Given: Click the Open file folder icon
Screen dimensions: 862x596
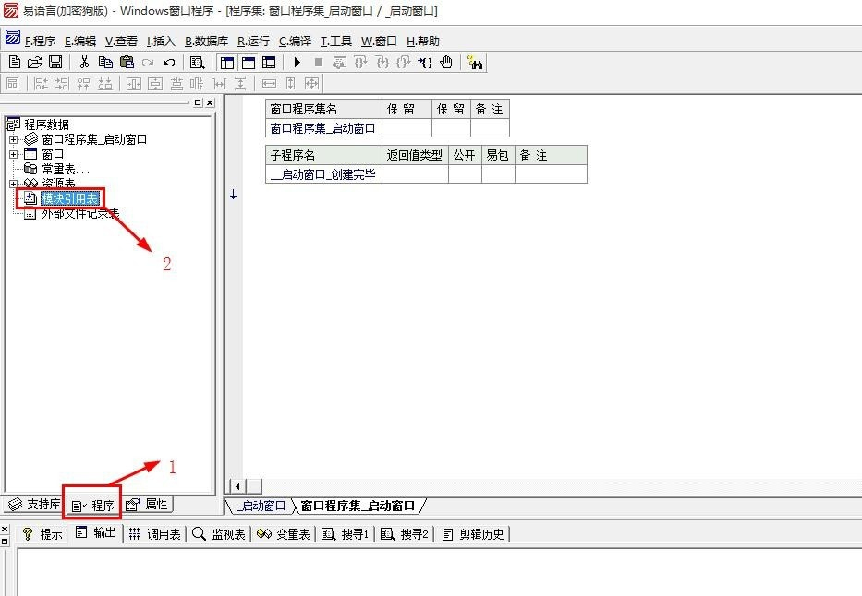Looking at the screenshot, I should [34, 63].
